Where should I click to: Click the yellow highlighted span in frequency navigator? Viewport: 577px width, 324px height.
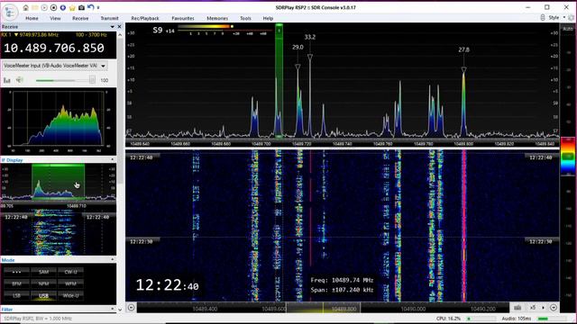323,308
